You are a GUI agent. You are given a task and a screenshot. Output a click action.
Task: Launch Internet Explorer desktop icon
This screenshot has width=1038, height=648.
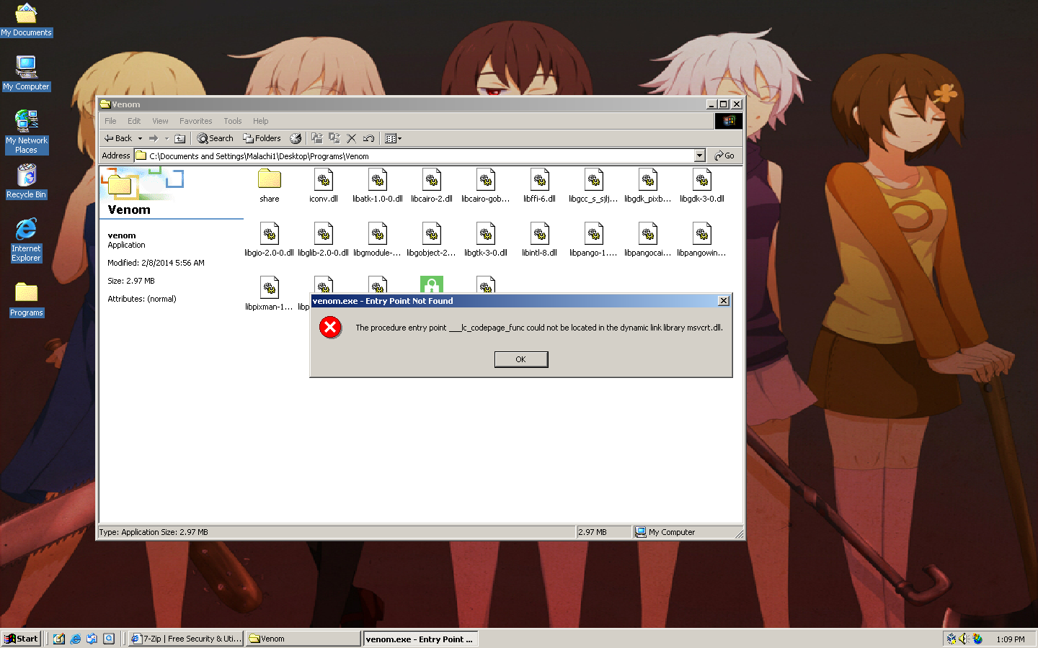pyautogui.click(x=27, y=240)
